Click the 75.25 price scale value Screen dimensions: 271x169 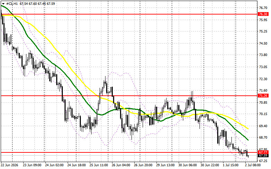tap(263, 31)
